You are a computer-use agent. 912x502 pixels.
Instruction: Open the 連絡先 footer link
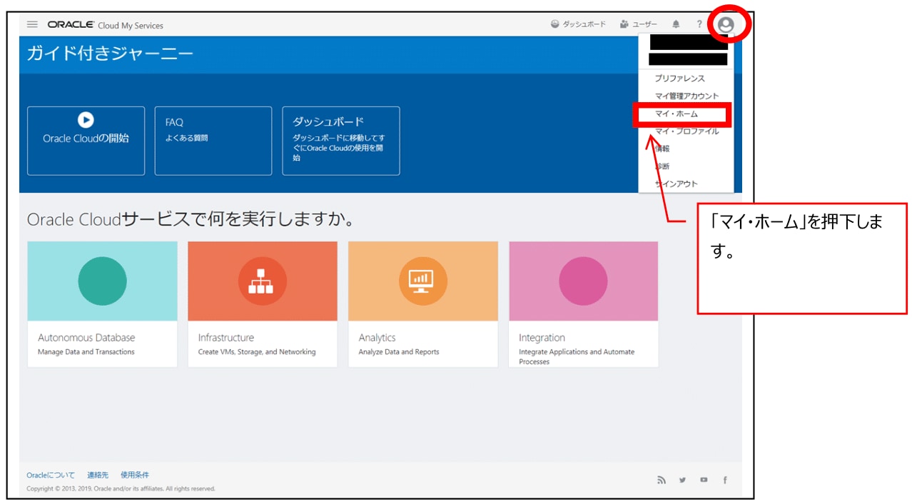[x=98, y=475]
